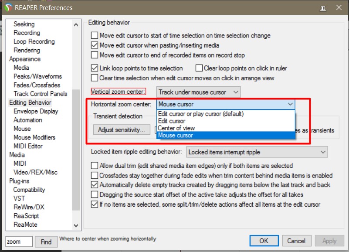Open the Seeking preferences page
Screen dimensions: 349x252
click(x=24, y=24)
